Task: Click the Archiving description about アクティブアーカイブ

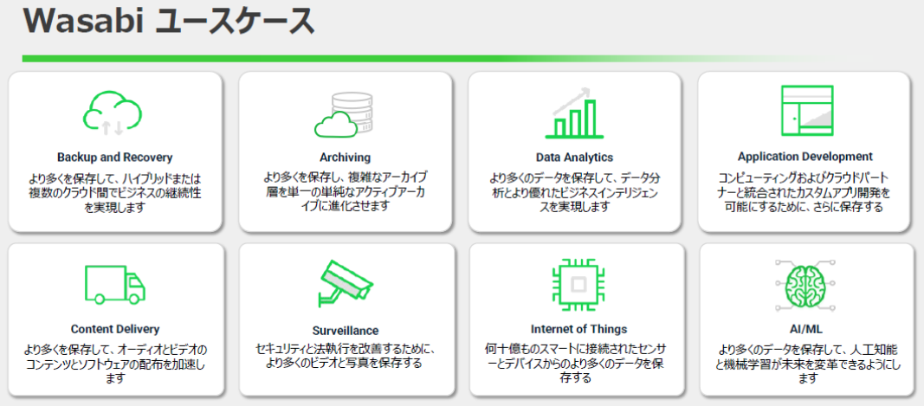Action: click(x=346, y=192)
